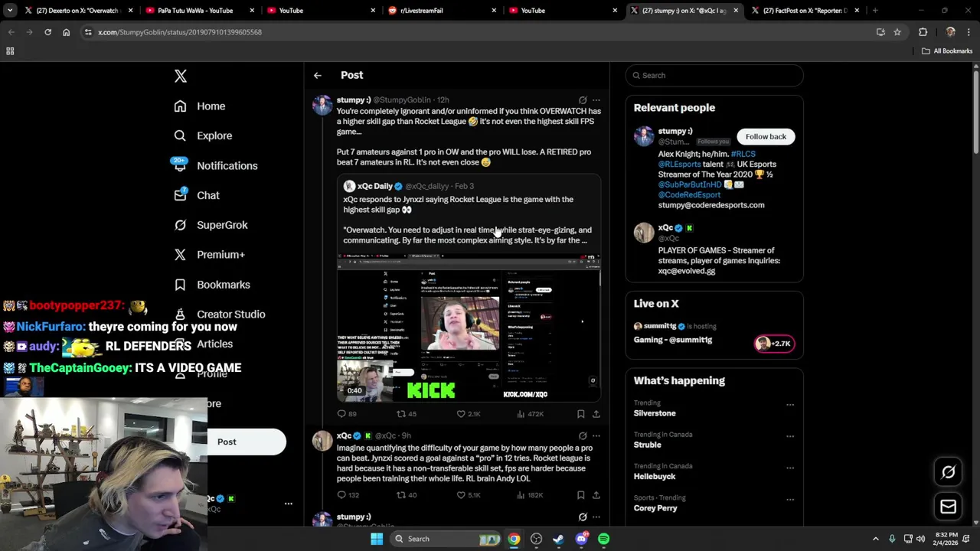Click the X logo in sidebar
The image size is (980, 551).
pos(181,76)
